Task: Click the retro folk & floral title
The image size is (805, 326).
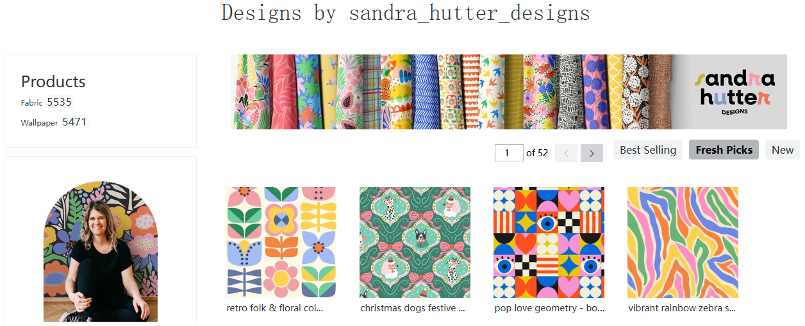Action: point(275,308)
